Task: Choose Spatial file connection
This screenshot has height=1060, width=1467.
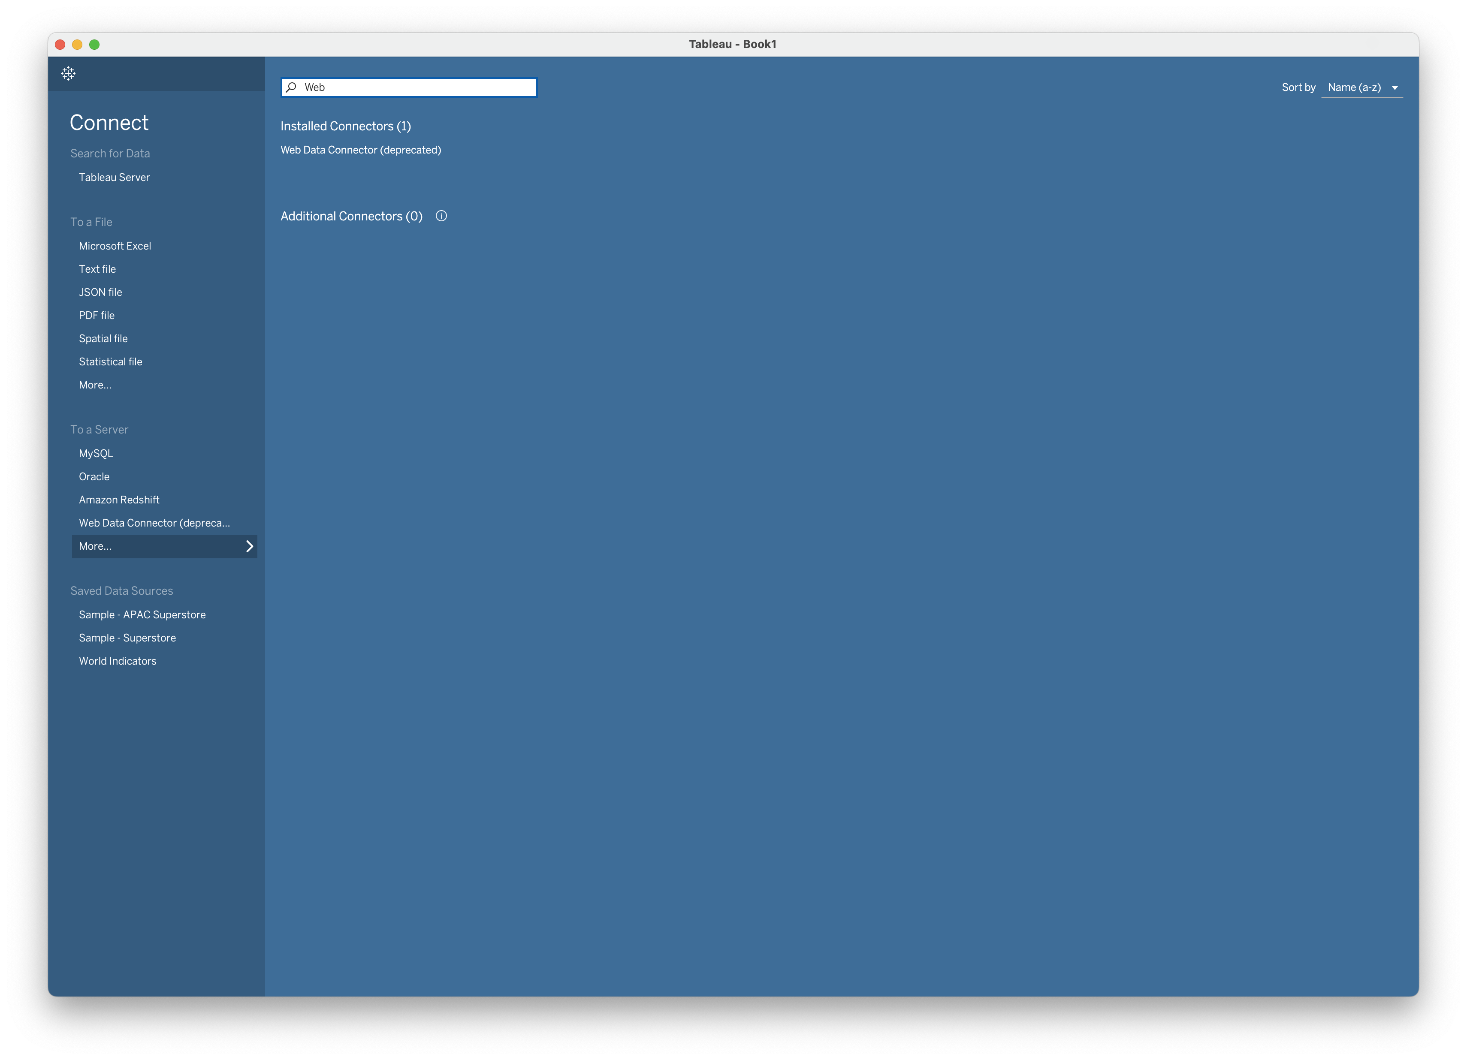Action: point(103,339)
